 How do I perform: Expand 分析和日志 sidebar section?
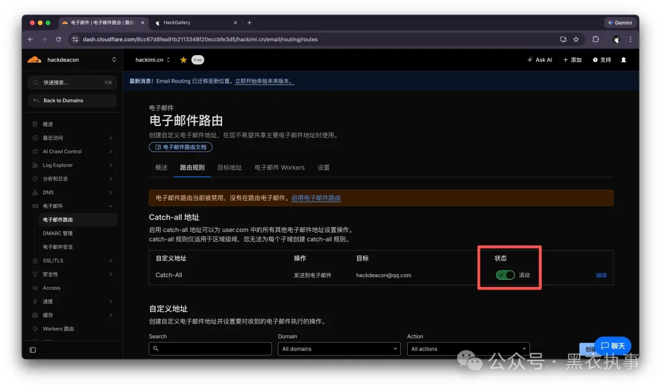tap(72, 179)
